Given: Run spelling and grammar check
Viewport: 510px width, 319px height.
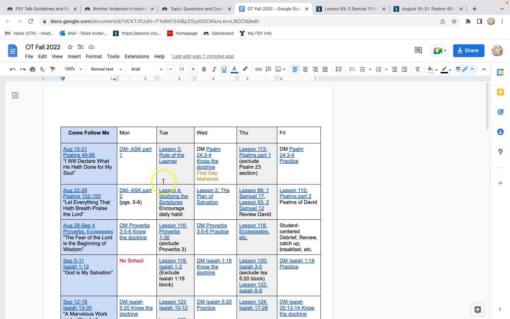Looking at the screenshot, I should click(x=42, y=69).
